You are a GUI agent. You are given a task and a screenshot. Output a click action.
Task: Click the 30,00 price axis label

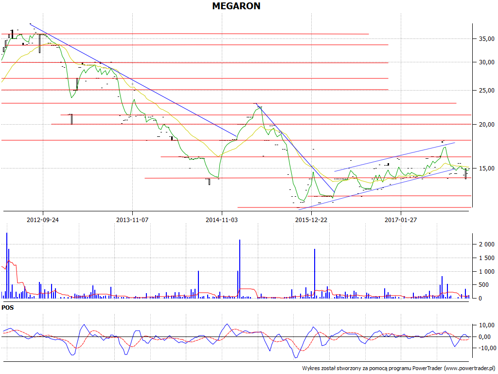point(486,62)
